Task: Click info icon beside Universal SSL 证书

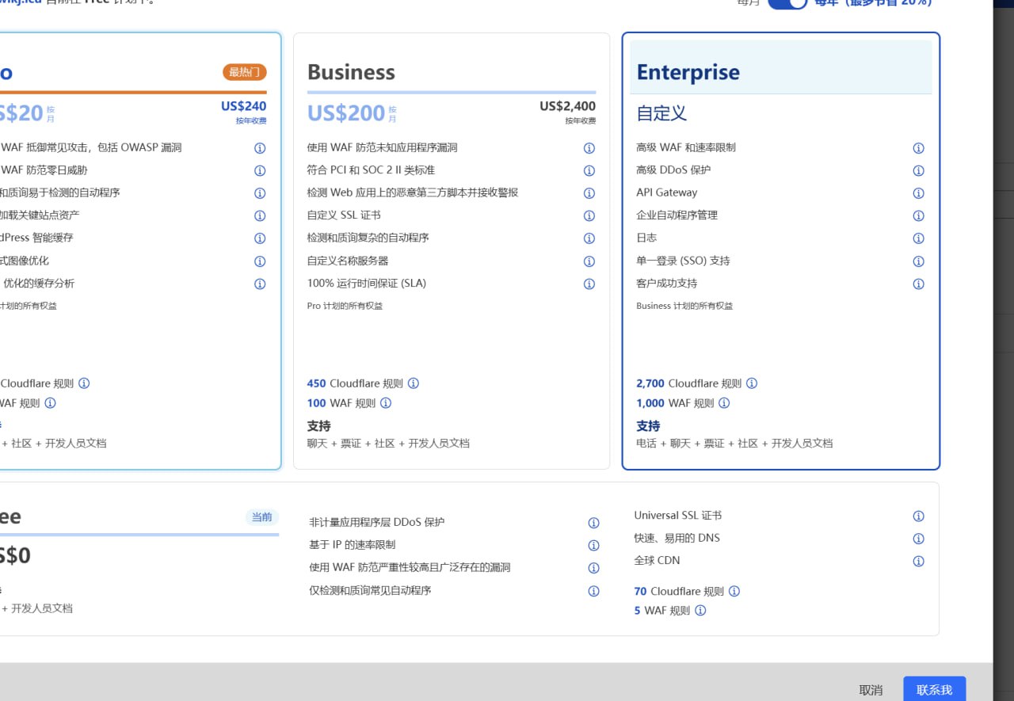Action: (x=918, y=516)
